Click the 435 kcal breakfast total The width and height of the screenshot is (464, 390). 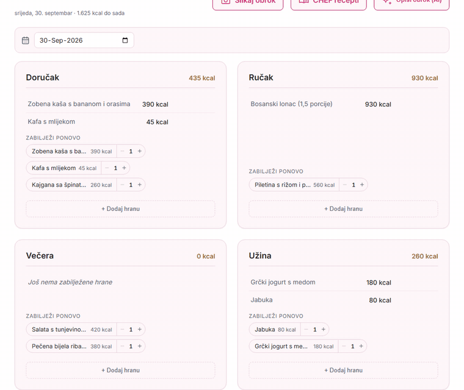pos(202,78)
